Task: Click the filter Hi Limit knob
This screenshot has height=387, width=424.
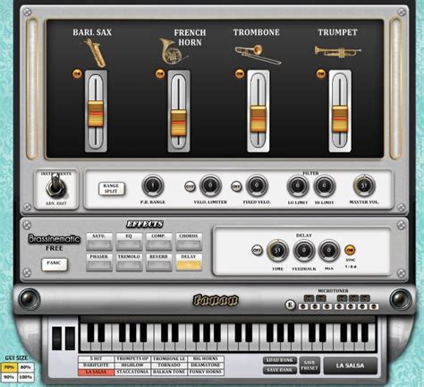Action: coord(324,186)
